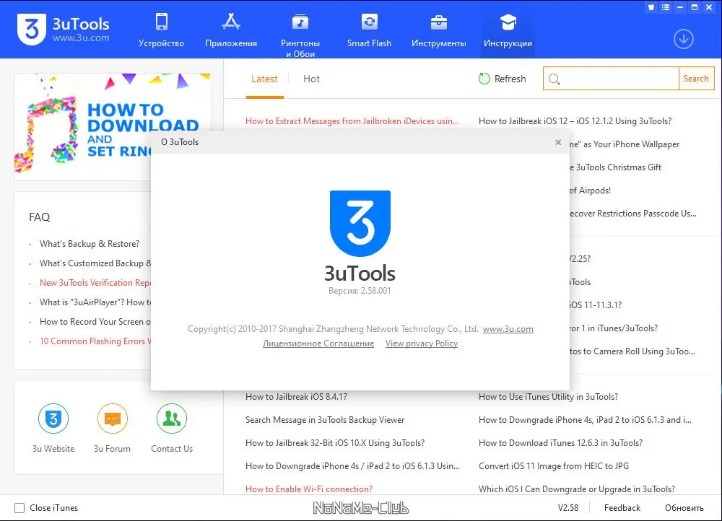Open FAQ How to Record Your Screen
The image size is (722, 521).
(95, 321)
